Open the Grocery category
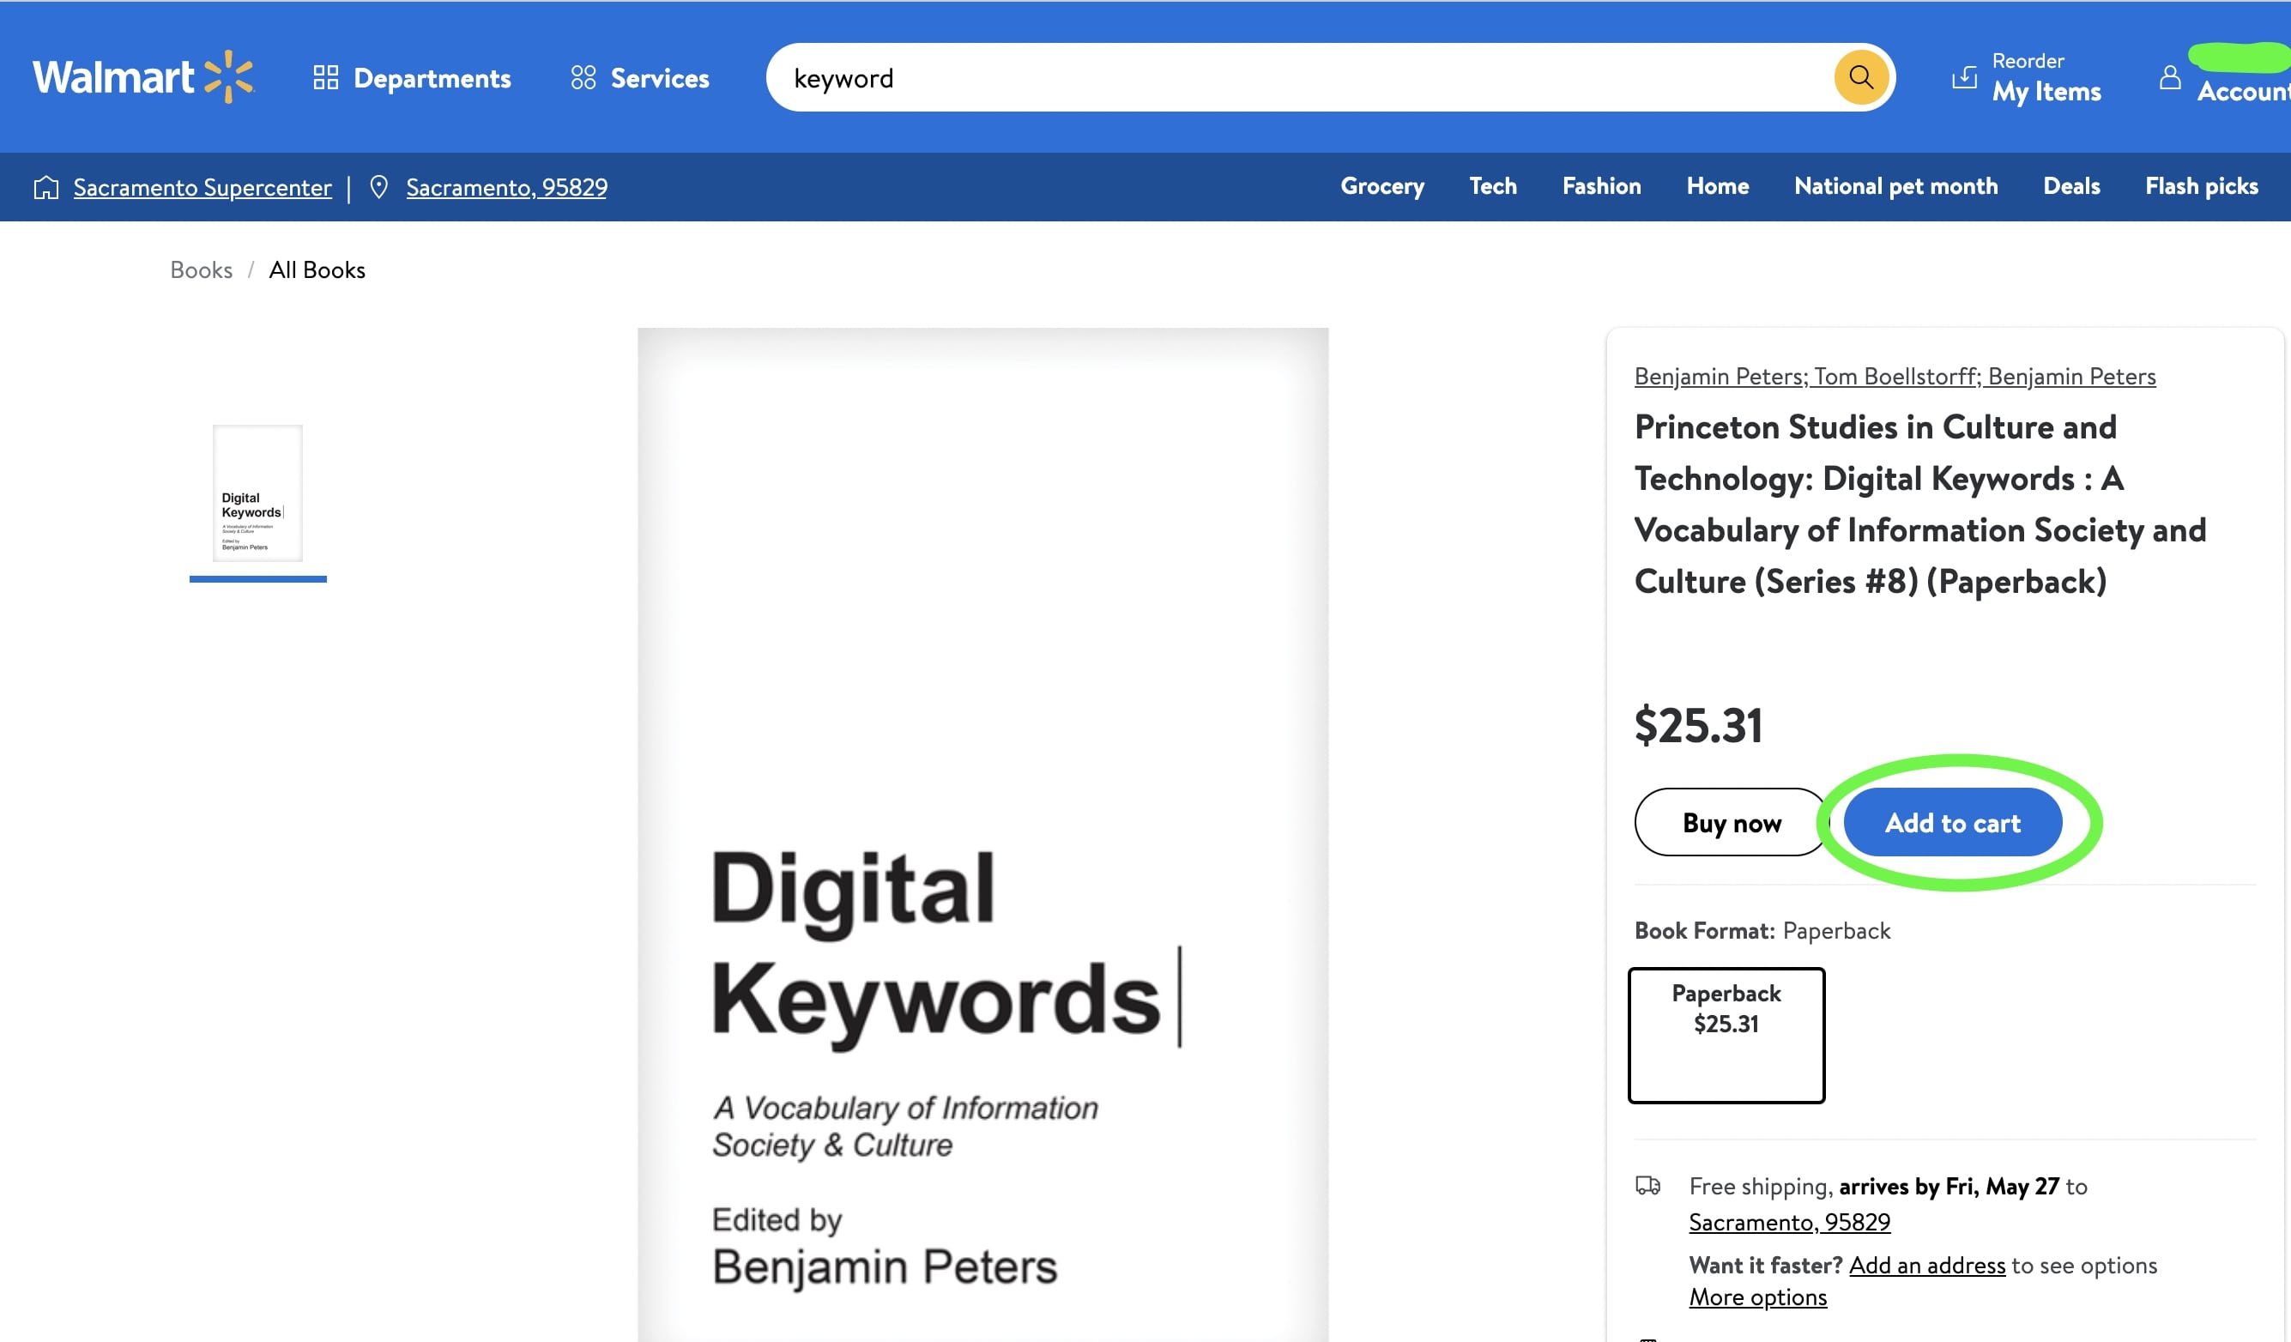The image size is (2291, 1342). [x=1381, y=186]
